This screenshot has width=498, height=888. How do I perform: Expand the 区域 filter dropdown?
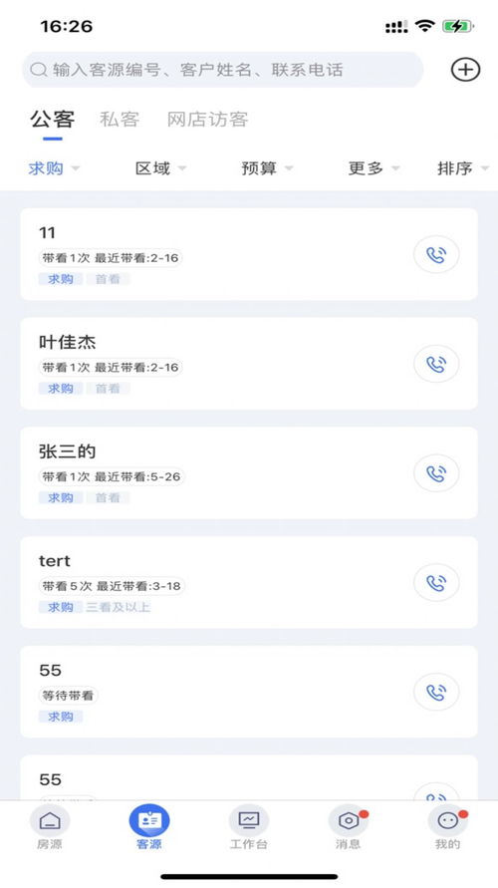pyautogui.click(x=160, y=168)
